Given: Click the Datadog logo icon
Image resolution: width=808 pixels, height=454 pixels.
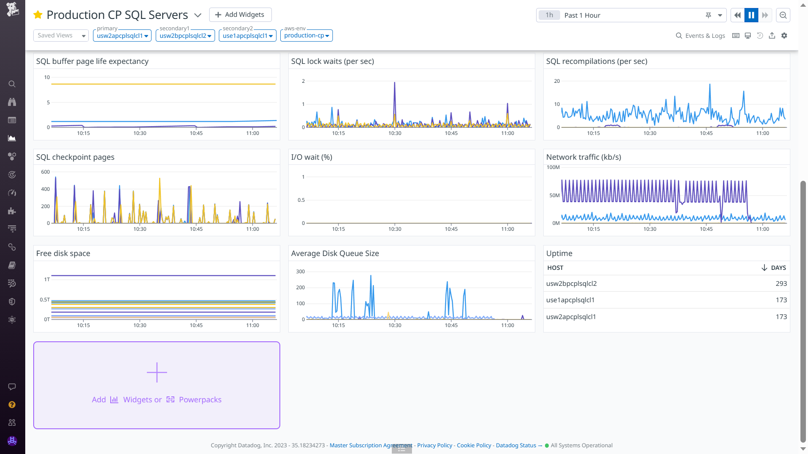Looking at the screenshot, I should coord(13,9).
